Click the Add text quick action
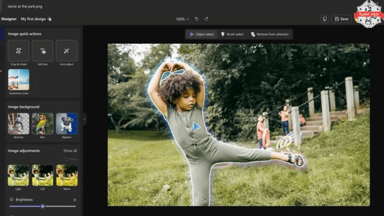The image size is (384, 216). (x=43, y=51)
